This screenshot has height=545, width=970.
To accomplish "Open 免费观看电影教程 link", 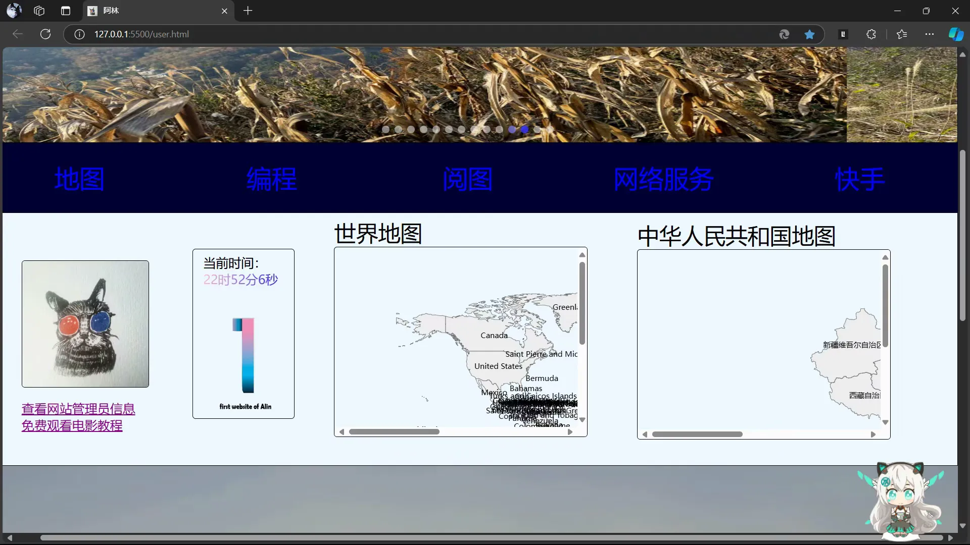I will click(x=72, y=425).
